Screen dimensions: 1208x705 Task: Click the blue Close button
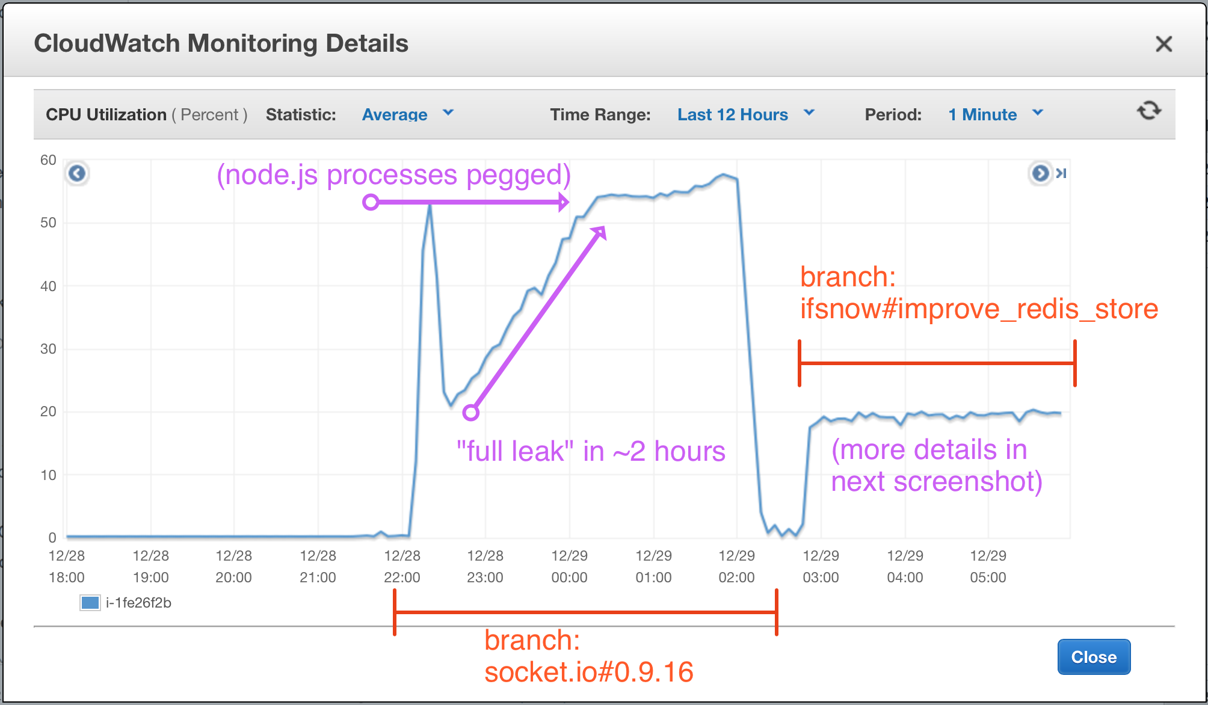tap(1094, 657)
